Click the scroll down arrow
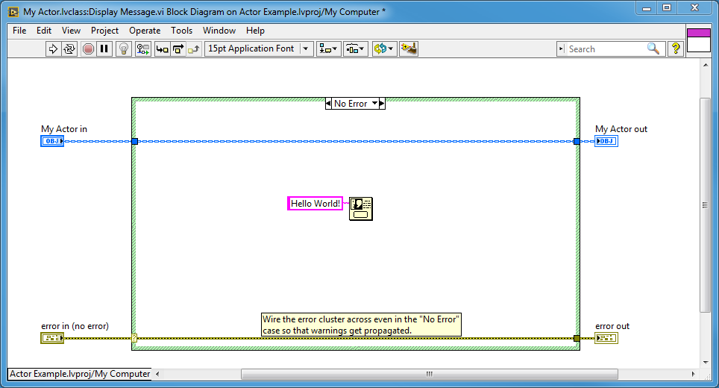This screenshot has height=388, width=719. pyautogui.click(x=706, y=363)
